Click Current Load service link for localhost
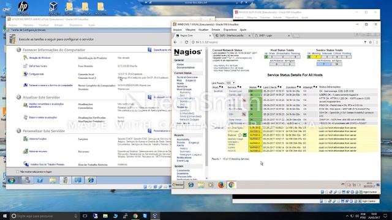392x220 pixels. 235,91
